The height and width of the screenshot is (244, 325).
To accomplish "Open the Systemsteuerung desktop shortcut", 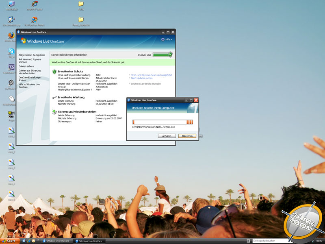I will [11, 22].
